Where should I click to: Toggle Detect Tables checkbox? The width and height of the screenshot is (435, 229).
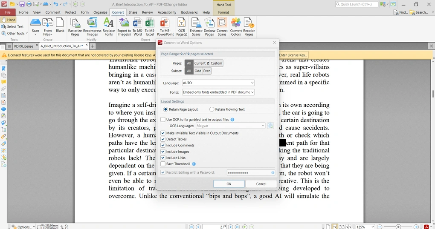point(163,139)
